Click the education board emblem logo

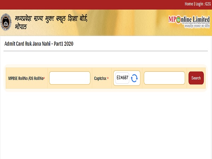[x=6, y=22]
